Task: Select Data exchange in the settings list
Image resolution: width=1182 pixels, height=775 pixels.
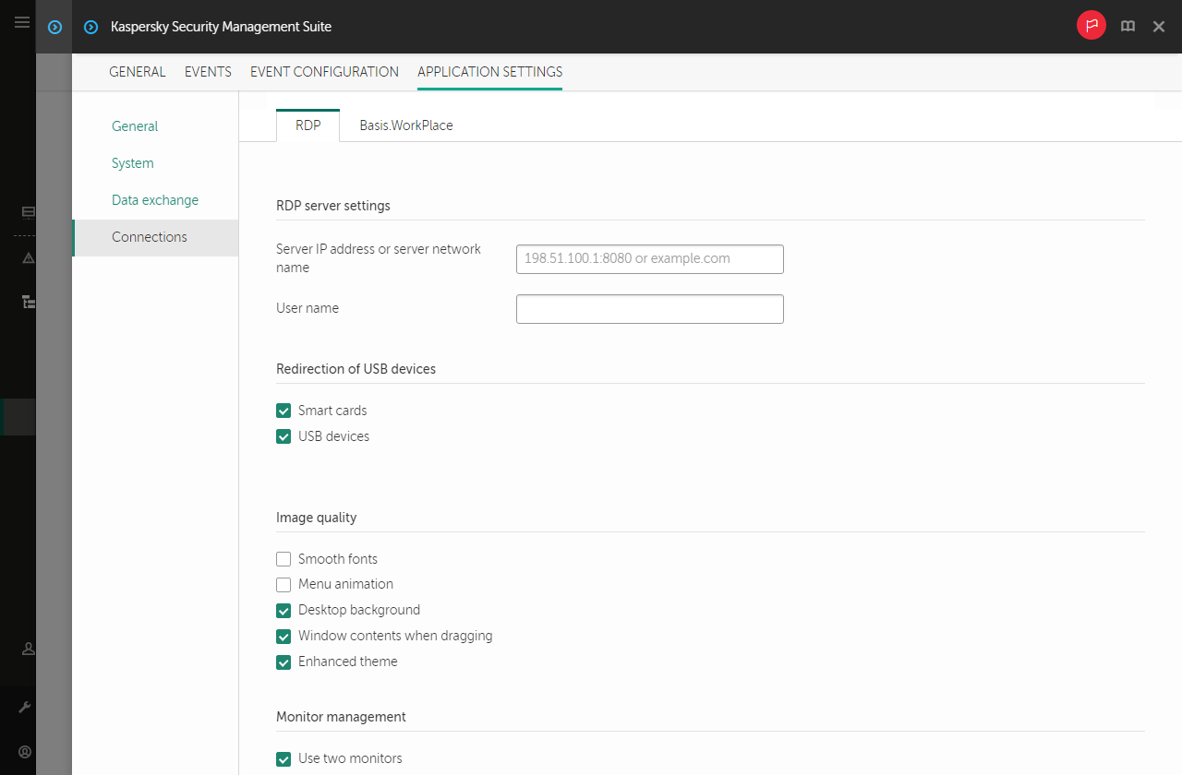Action: 155,199
